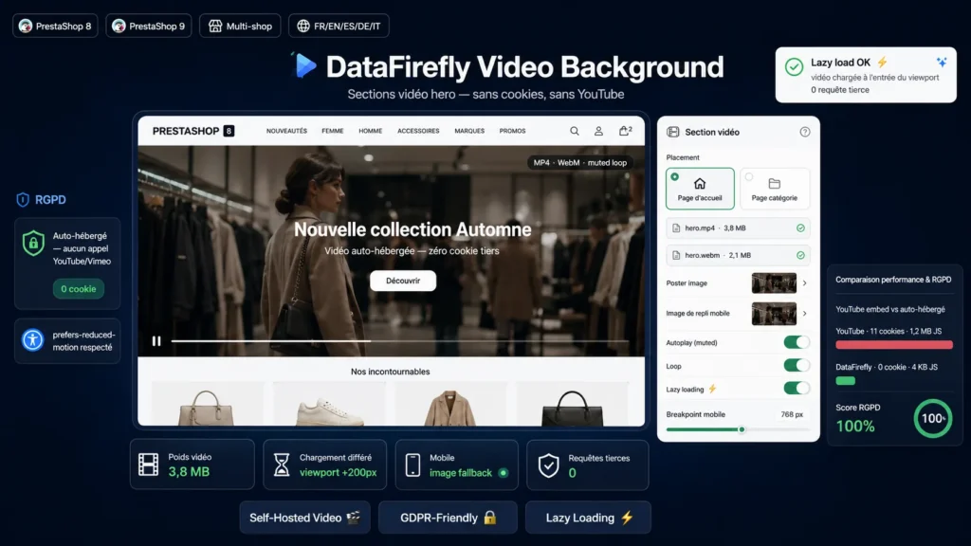Click the hero.mp4 file icon
Image resolution: width=971 pixels, height=546 pixels.
pyautogui.click(x=676, y=228)
